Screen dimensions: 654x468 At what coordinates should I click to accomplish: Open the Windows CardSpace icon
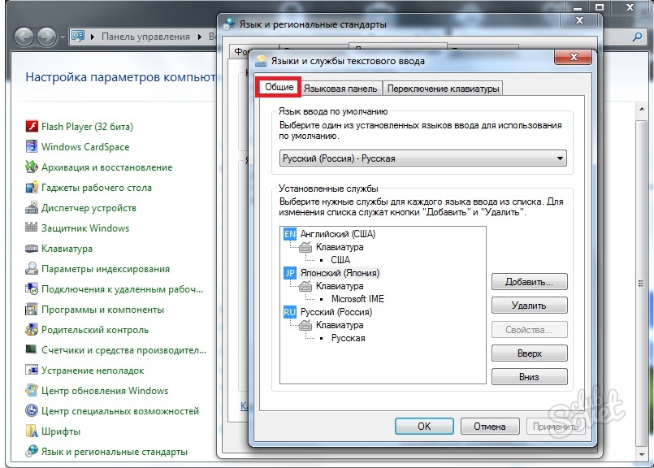click(x=32, y=147)
